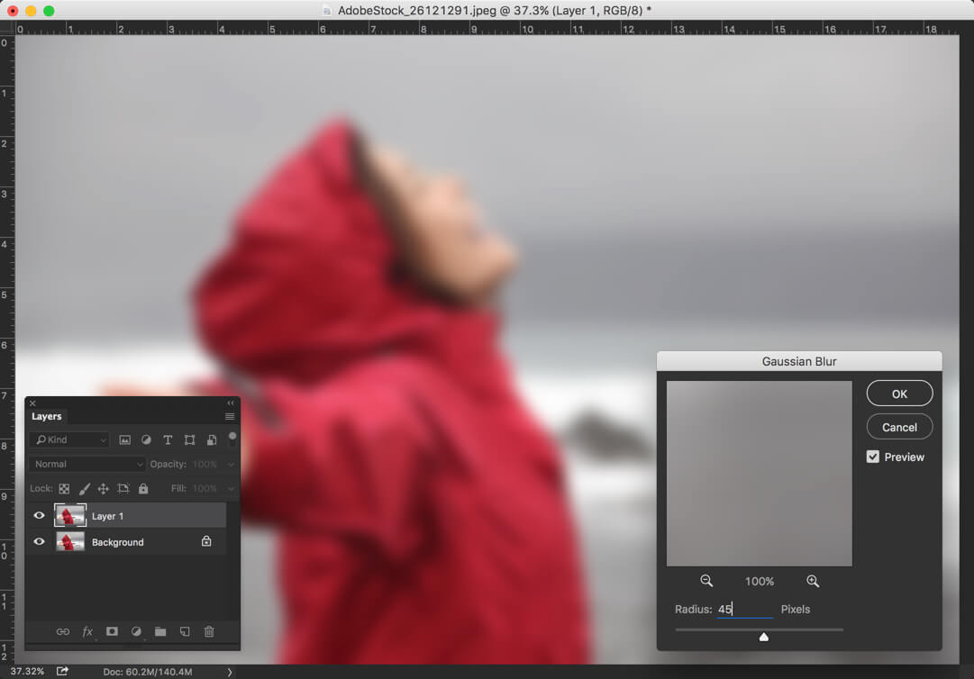Close the Layers panel
The height and width of the screenshot is (679, 974).
(33, 403)
